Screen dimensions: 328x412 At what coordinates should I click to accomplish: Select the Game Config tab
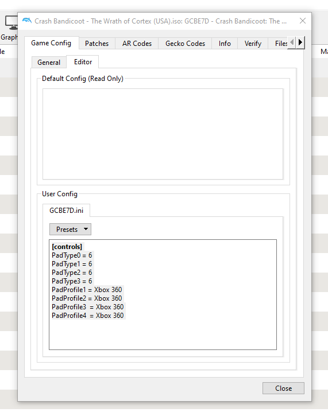[51, 43]
